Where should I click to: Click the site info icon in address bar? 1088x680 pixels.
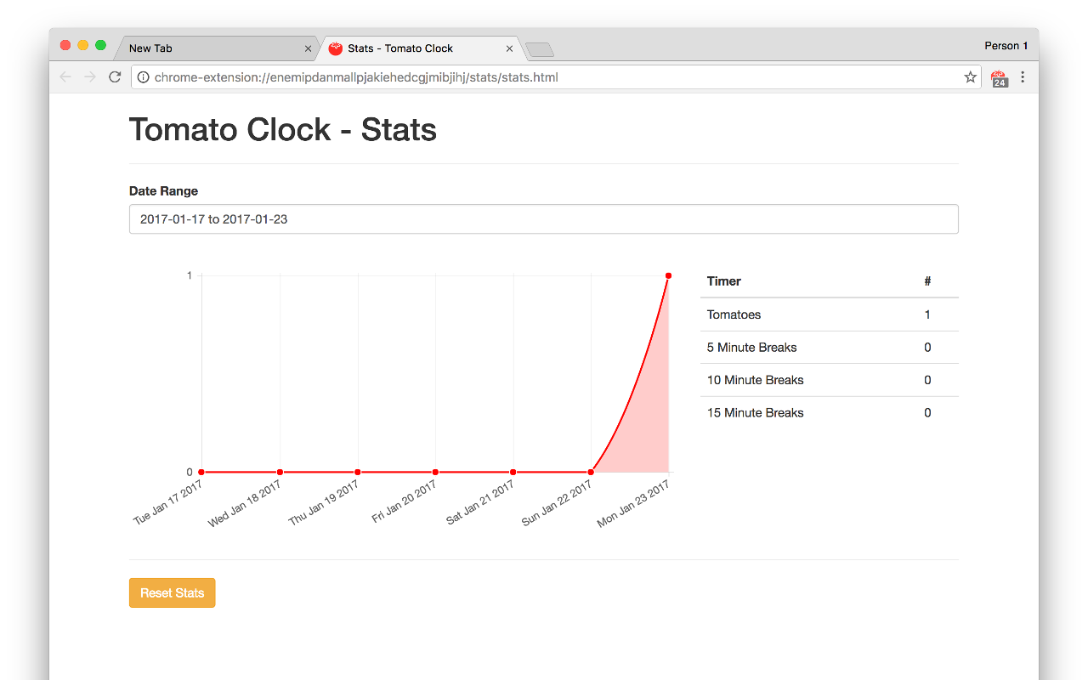(144, 77)
